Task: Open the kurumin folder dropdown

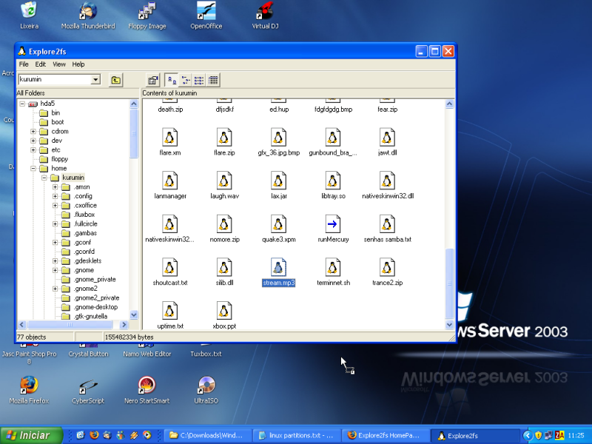Action: (96, 80)
